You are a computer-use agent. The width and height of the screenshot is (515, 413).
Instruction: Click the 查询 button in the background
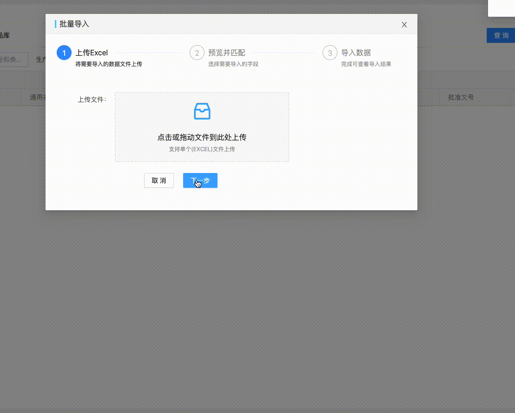[x=502, y=35]
